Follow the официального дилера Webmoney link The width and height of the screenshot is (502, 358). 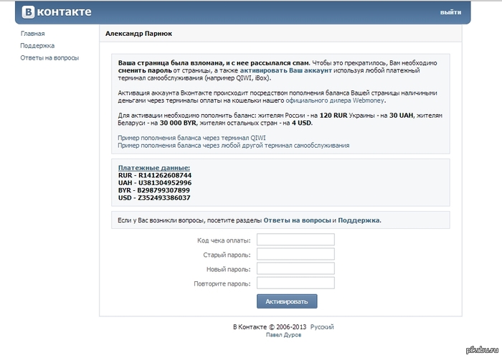click(335, 100)
